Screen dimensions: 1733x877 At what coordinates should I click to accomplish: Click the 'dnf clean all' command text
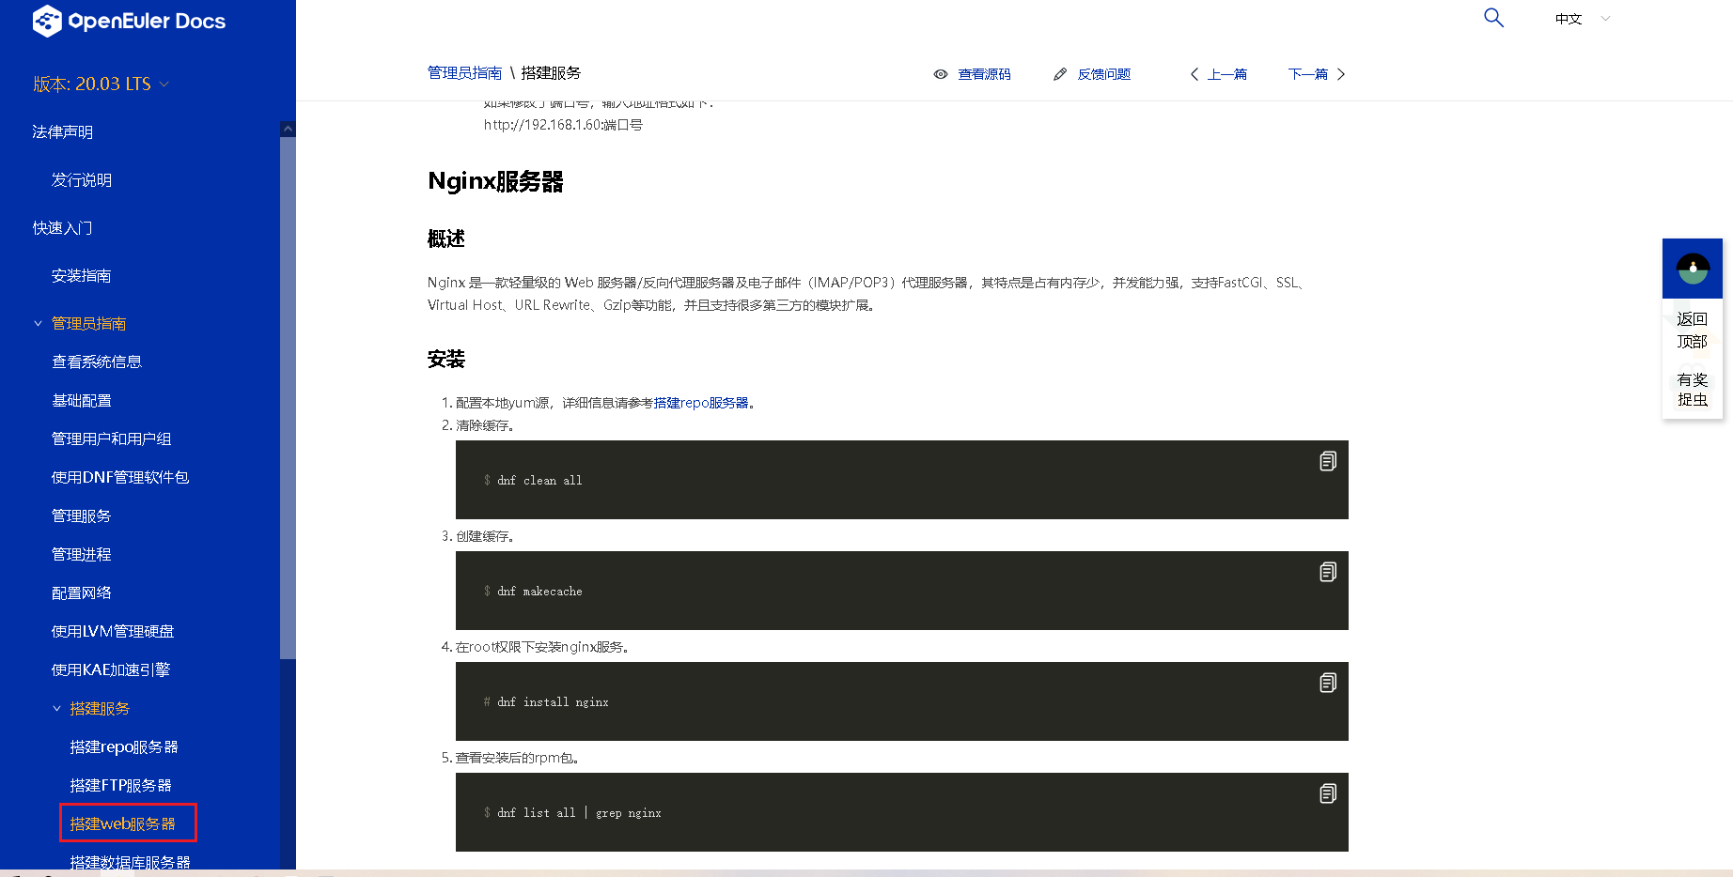pos(539,481)
